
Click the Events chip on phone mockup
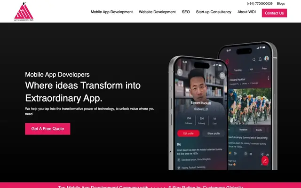(259, 130)
